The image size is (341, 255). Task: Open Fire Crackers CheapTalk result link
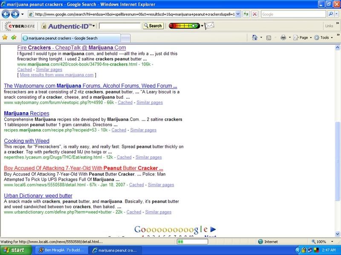[72, 48]
